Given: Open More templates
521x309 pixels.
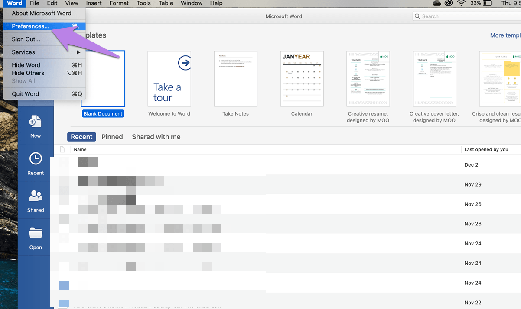Looking at the screenshot, I should click(x=505, y=35).
